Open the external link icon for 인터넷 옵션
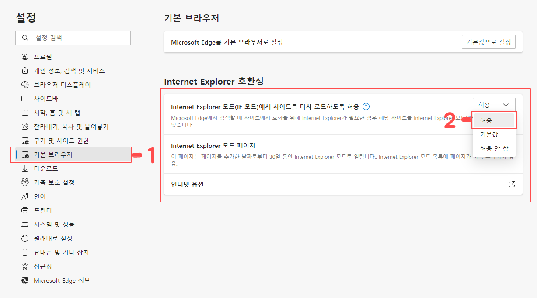537x298 pixels. pyautogui.click(x=512, y=184)
